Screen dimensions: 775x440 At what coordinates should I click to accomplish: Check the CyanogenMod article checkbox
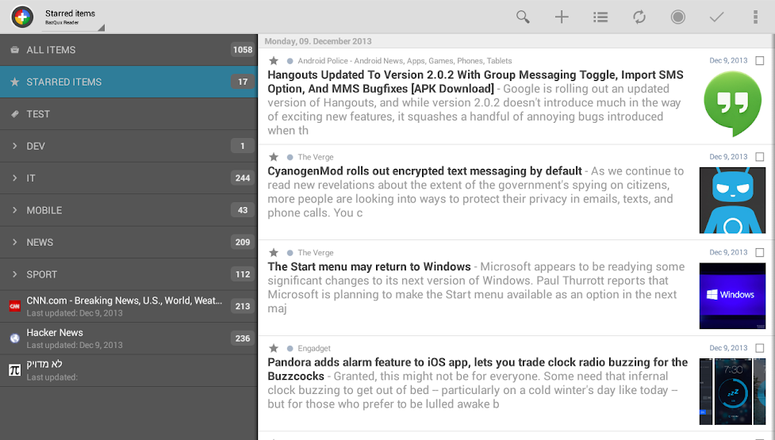click(760, 157)
